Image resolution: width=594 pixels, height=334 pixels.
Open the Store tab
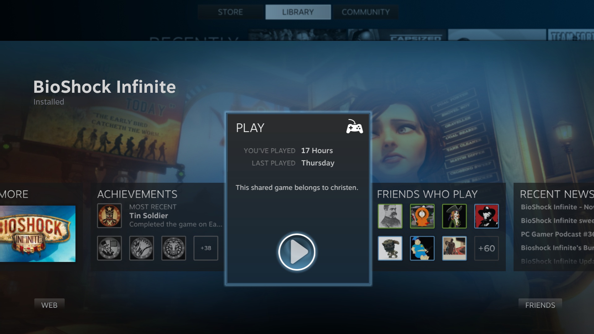coord(230,12)
